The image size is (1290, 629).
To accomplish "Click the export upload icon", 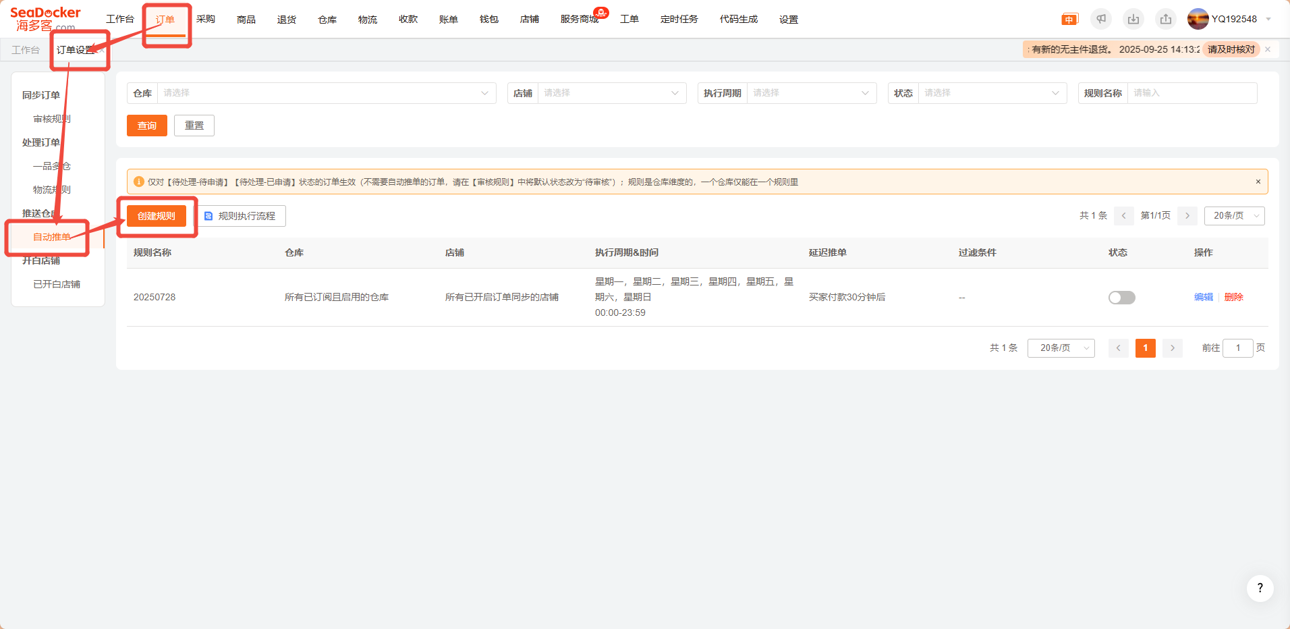I will click(x=1166, y=20).
